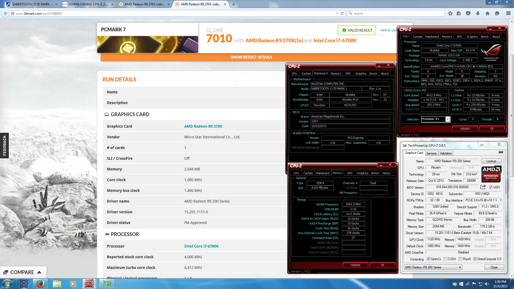Open SPD tab in the Memory CPU-Z window
The height and width of the screenshot is (289, 514).
(350, 173)
